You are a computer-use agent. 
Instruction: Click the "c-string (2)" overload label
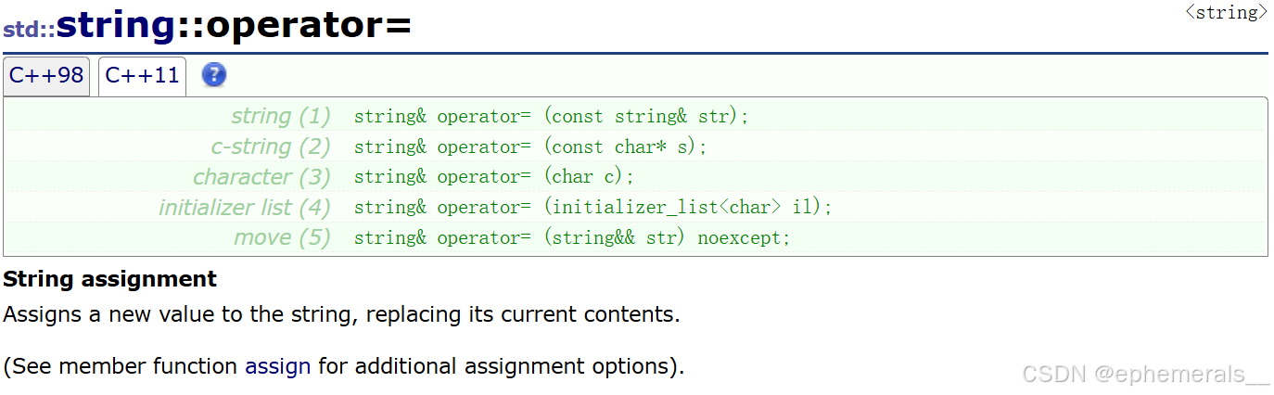[x=270, y=147]
